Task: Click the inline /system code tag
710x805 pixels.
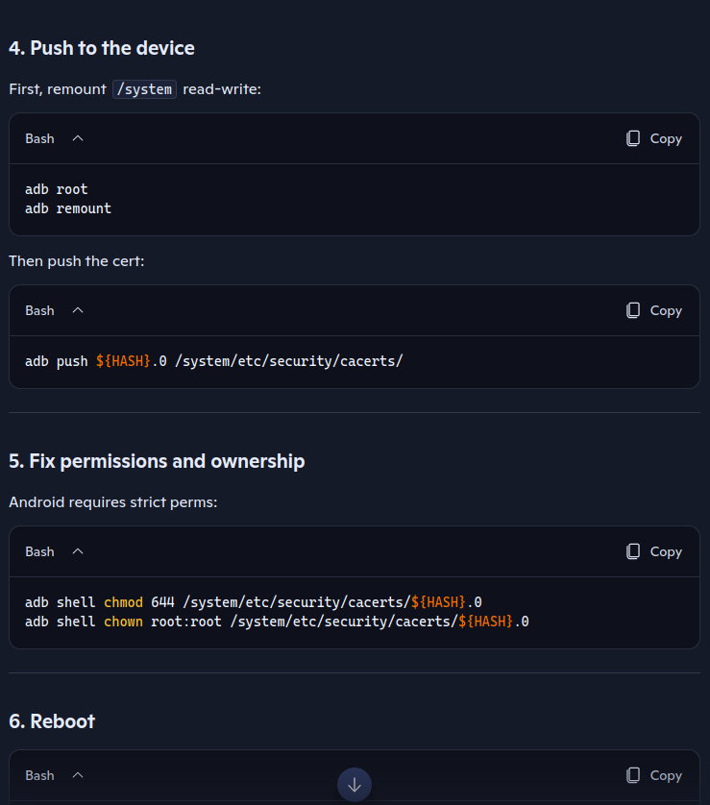Action: pyautogui.click(x=144, y=89)
